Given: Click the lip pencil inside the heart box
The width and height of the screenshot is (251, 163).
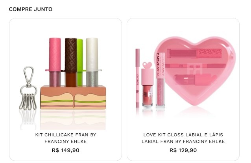Looking at the screenshot, I should (x=196, y=66).
